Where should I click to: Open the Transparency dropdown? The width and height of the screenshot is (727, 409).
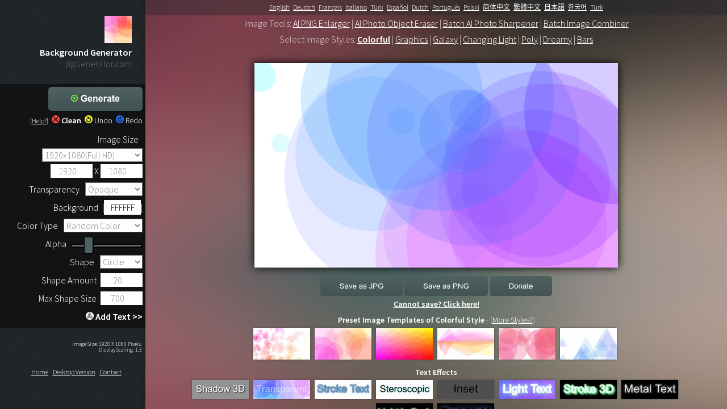tap(114, 189)
